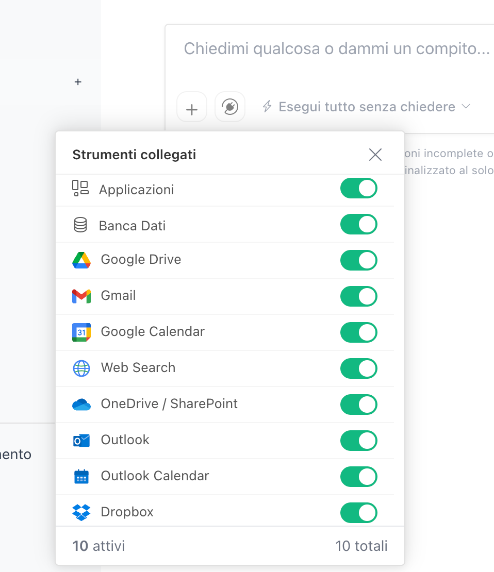Disable the Google Calendar toggle
Screen dimensions: 494x572
tap(359, 333)
